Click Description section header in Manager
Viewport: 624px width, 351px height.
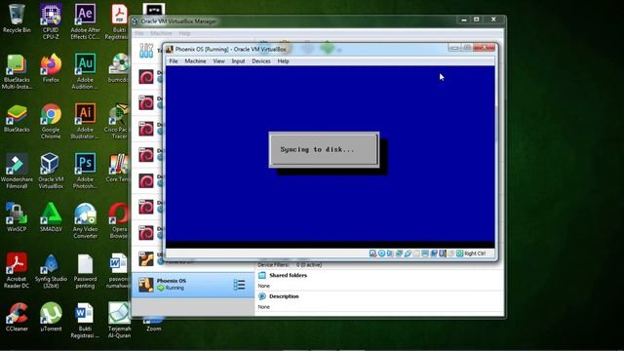(284, 296)
